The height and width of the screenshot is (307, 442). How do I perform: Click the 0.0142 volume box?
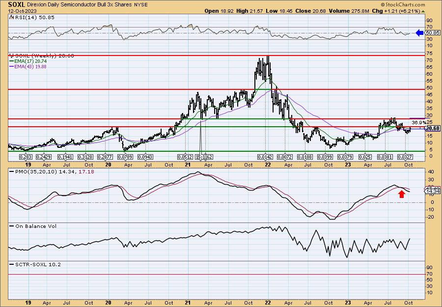265,157
